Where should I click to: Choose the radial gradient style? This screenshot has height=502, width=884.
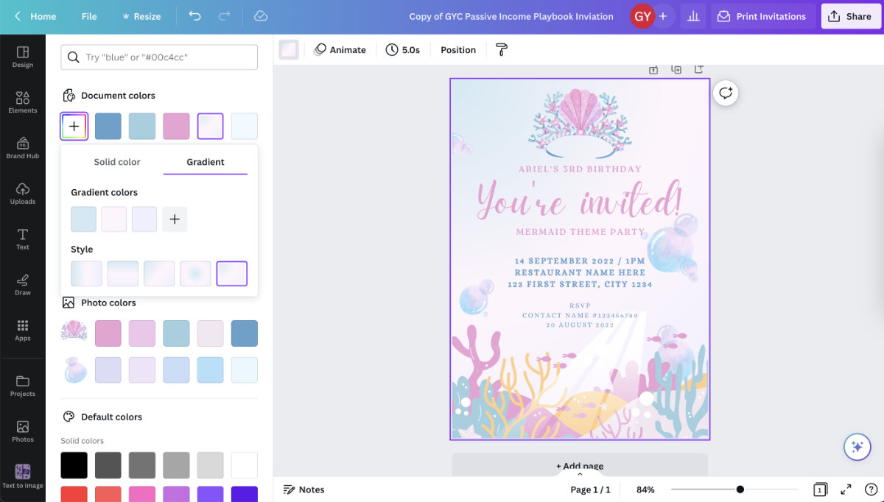(x=195, y=274)
